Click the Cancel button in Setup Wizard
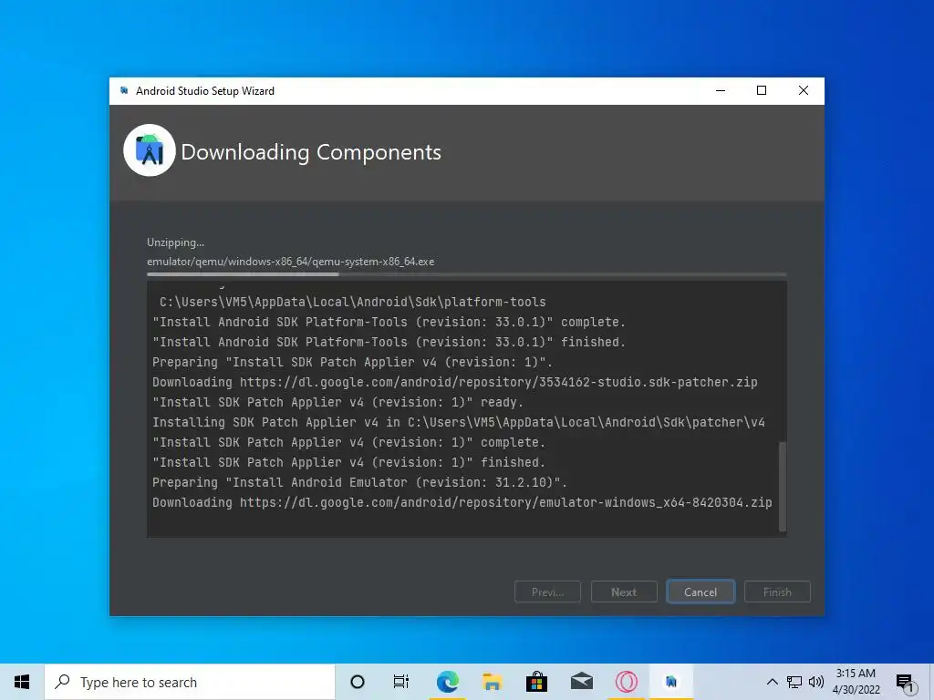The width and height of the screenshot is (934, 700). [x=700, y=592]
